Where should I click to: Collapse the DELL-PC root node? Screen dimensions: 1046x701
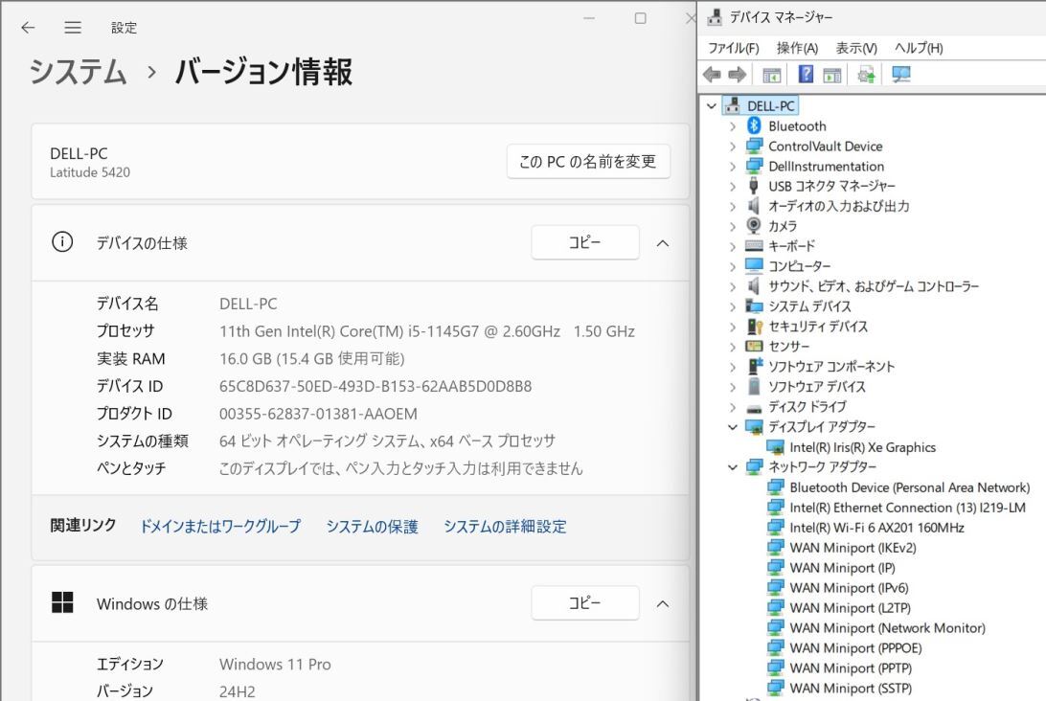711,106
